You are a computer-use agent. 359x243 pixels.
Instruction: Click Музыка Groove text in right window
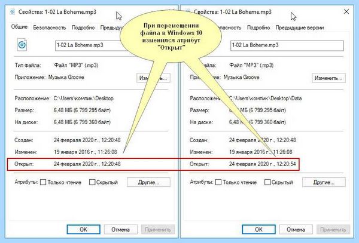[242, 77]
